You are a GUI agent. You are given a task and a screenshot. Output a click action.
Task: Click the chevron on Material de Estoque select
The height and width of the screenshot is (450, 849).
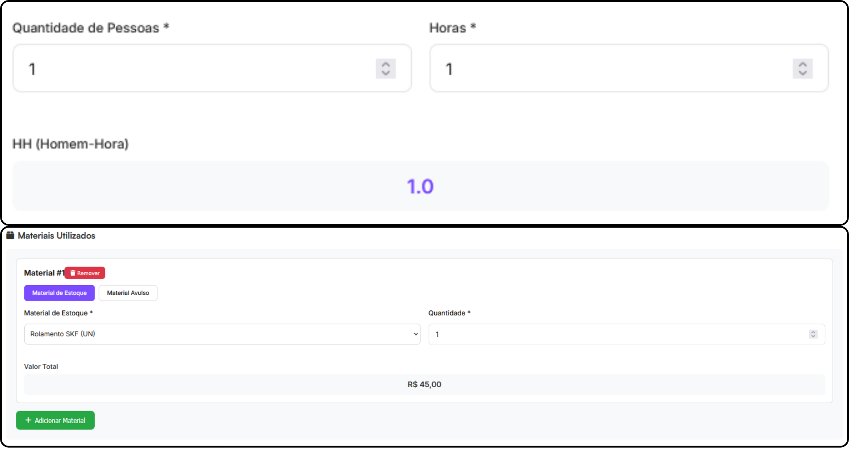(x=416, y=334)
